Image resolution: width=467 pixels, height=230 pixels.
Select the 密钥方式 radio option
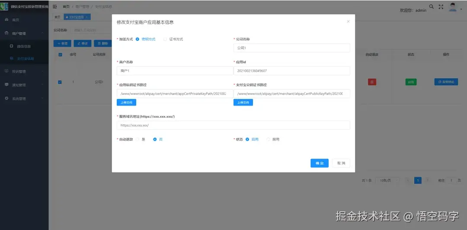pyautogui.click(x=138, y=39)
